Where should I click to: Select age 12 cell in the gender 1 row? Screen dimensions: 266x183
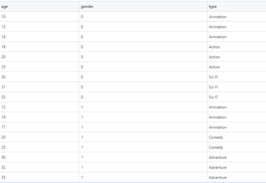(x=39, y=107)
